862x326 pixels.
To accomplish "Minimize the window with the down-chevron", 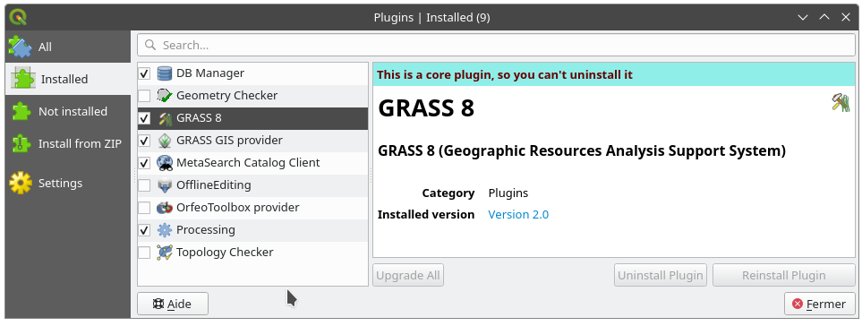I will (803, 18).
